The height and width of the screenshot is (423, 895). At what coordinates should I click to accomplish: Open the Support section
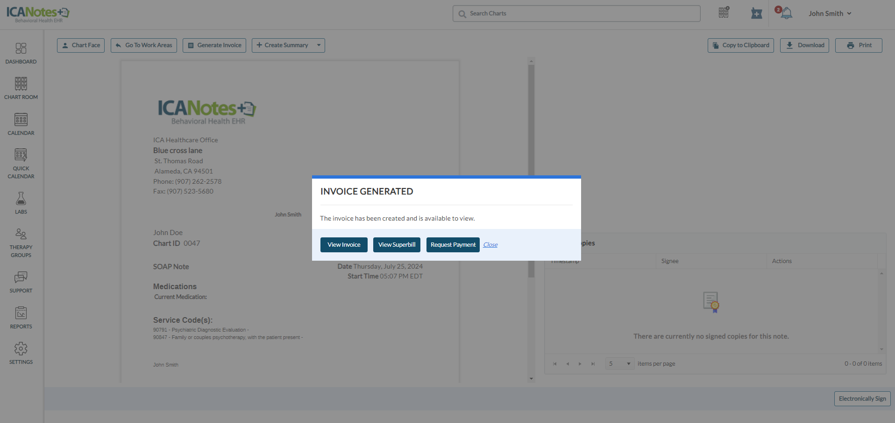[x=21, y=282]
